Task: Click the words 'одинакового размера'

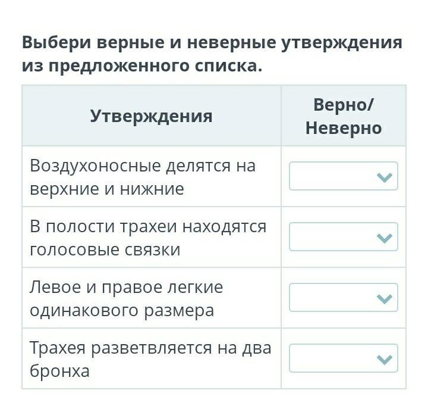Action: click(x=122, y=310)
